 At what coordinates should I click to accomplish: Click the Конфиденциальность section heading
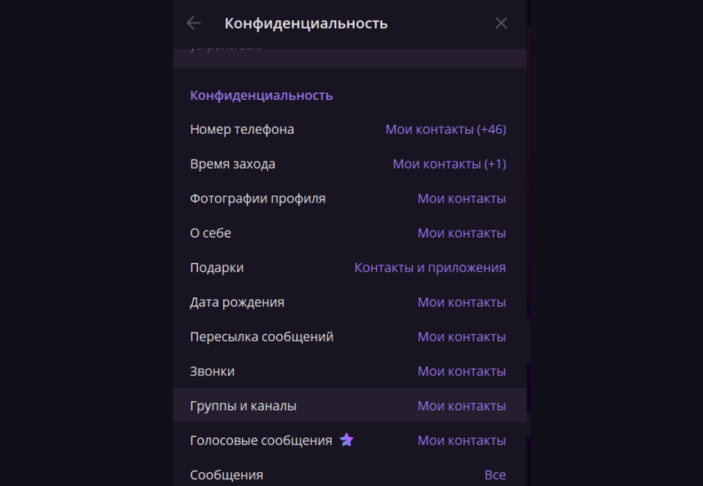pyautogui.click(x=261, y=95)
